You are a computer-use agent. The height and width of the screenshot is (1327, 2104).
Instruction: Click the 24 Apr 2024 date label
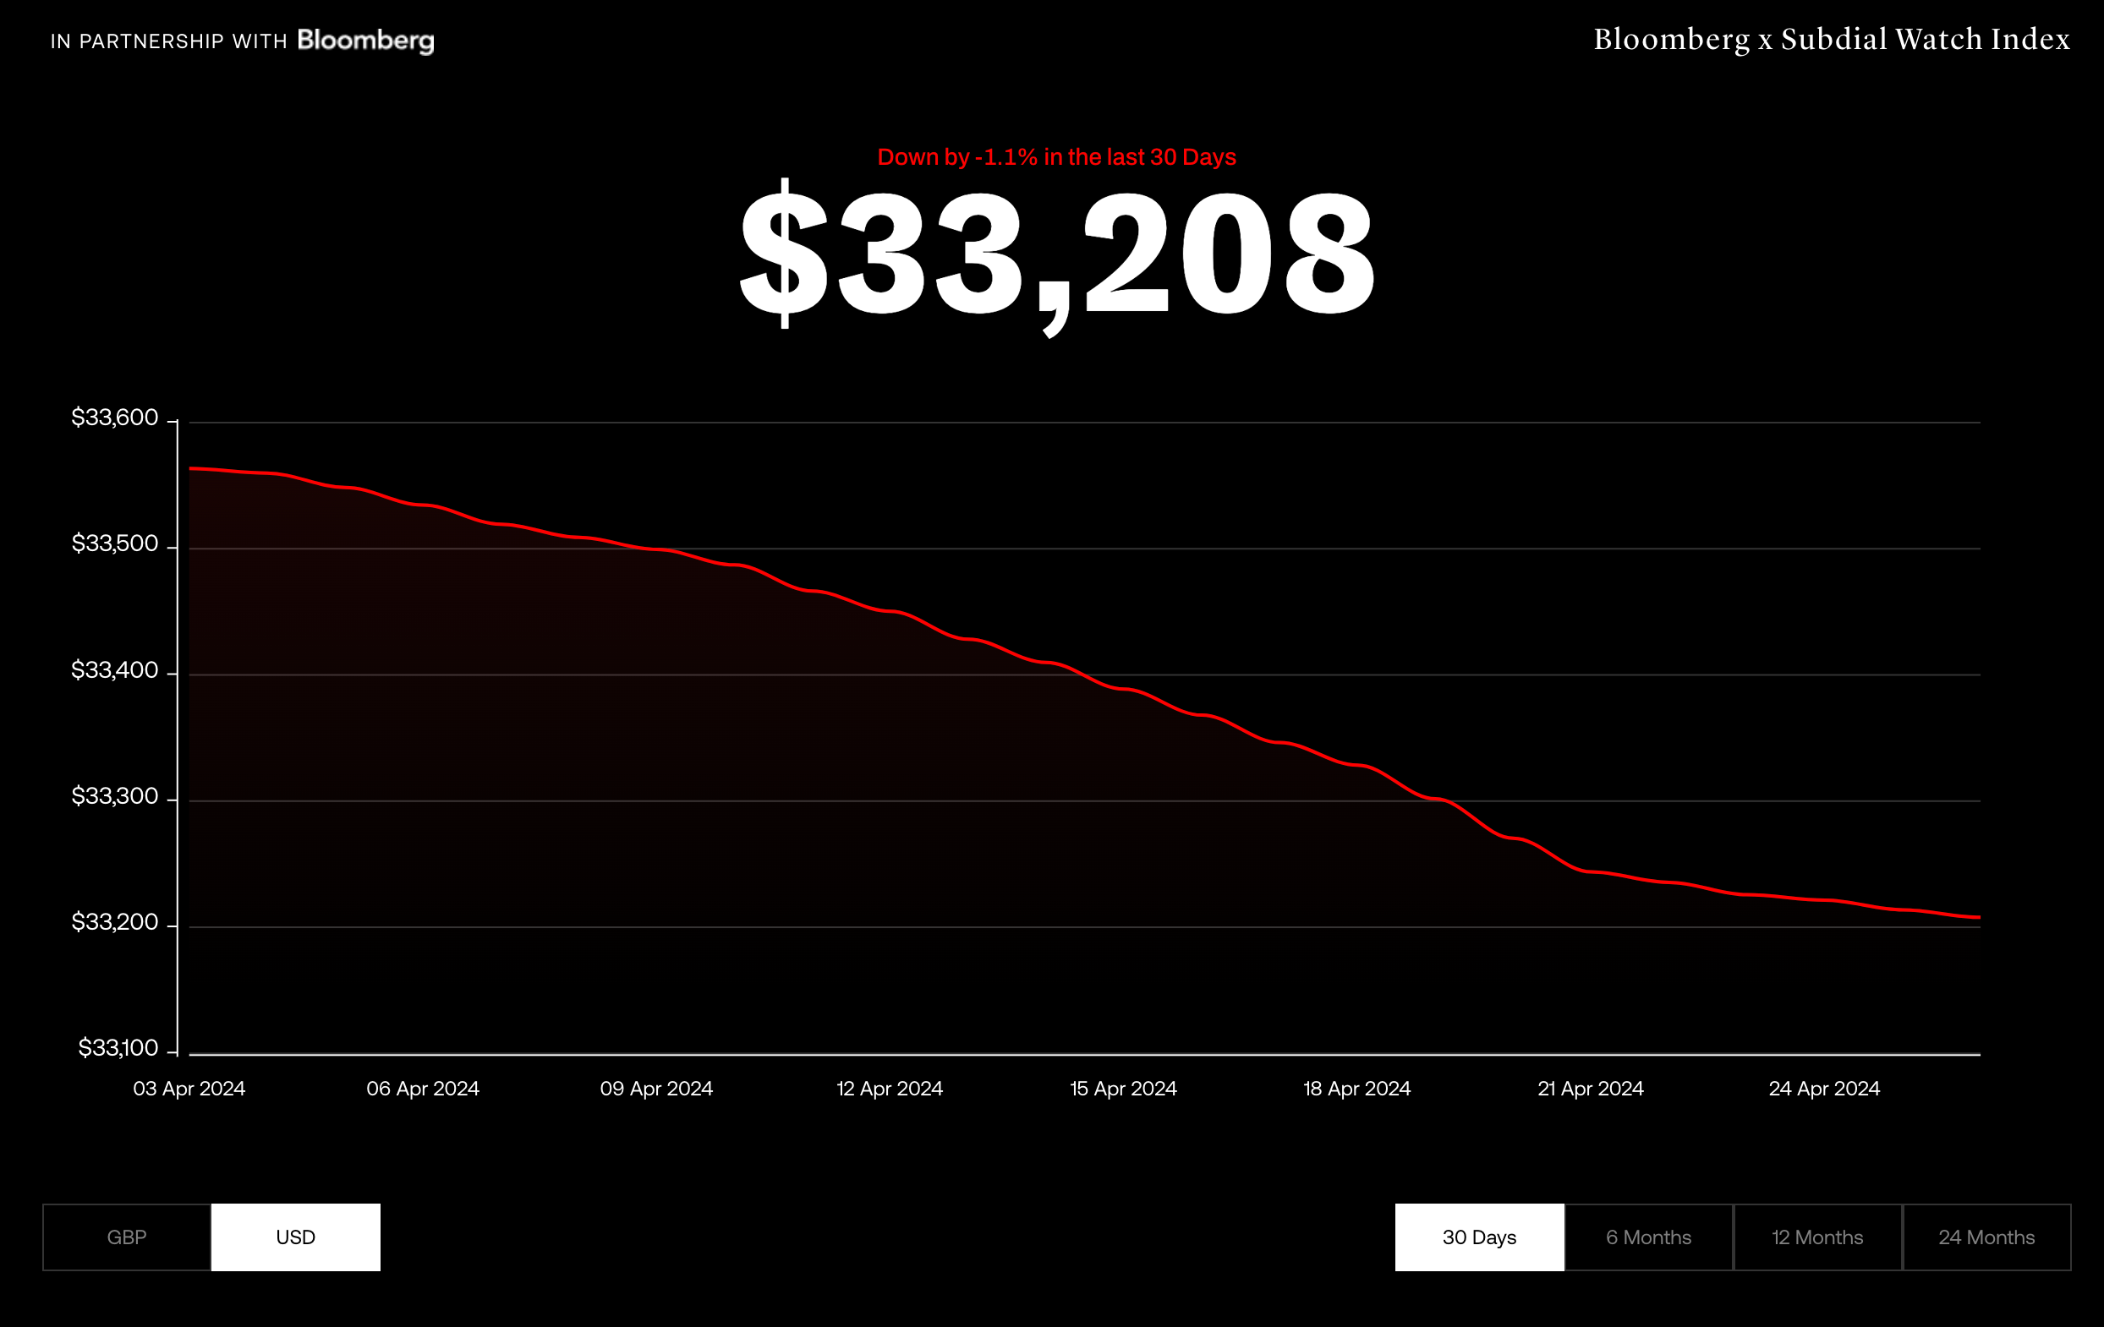pos(1824,1089)
